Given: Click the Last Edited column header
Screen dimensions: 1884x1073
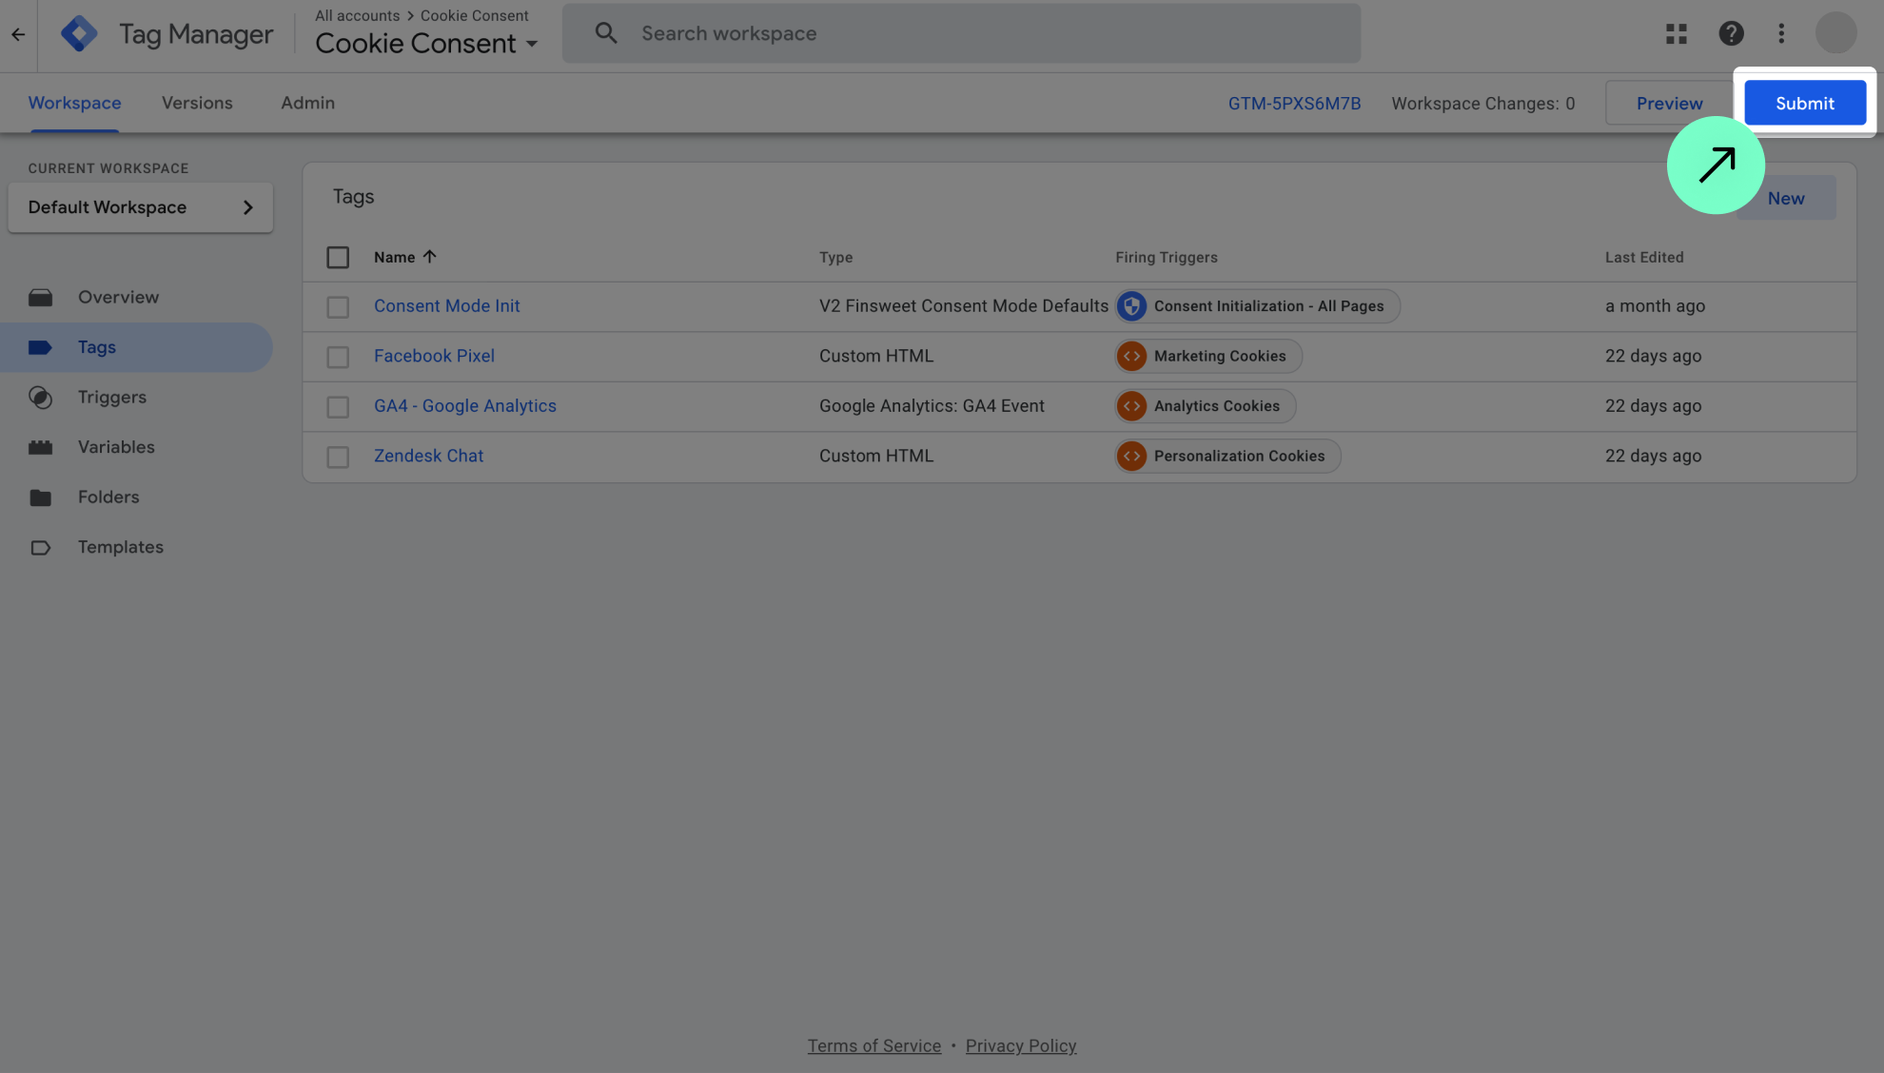Looking at the screenshot, I should pos(1643,258).
